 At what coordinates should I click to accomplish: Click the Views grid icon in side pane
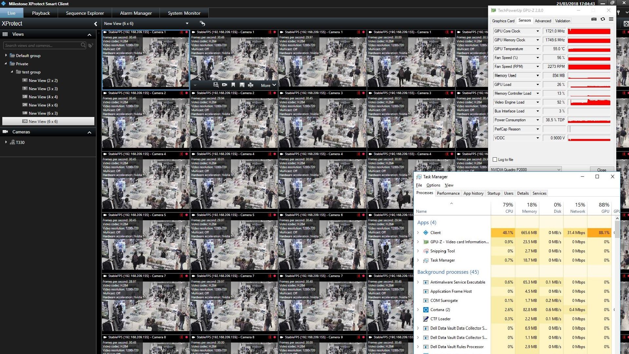tap(5, 34)
